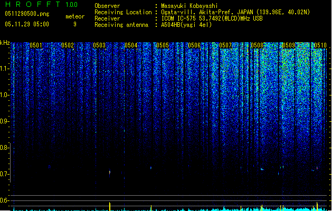332x211 pixels.
Task: Click the Receiving antenna label
Action: [x=121, y=25]
